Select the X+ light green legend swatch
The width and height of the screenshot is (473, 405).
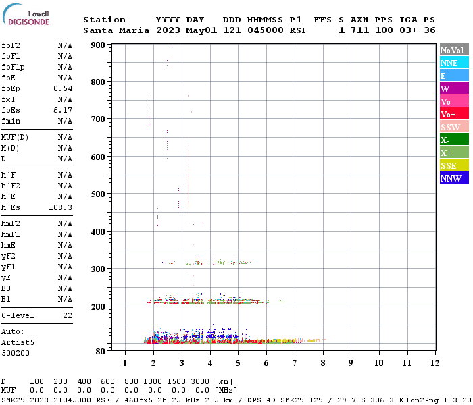point(454,152)
